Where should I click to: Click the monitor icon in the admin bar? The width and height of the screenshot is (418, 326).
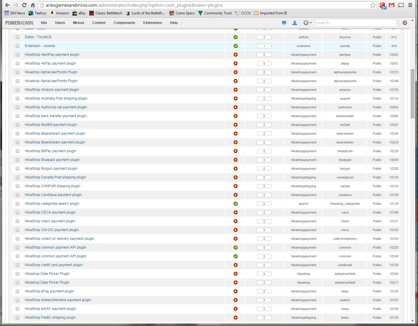tap(284, 23)
